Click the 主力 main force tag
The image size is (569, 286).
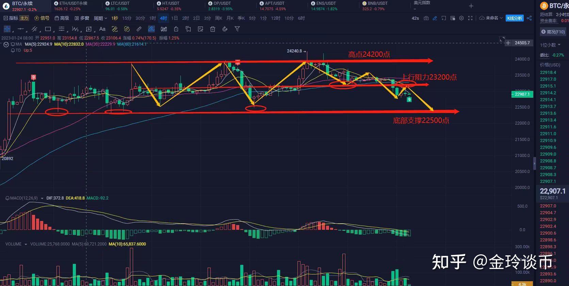[x=24, y=18]
